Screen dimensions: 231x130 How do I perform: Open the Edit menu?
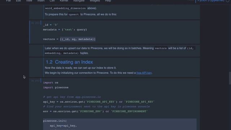click(x=18, y=1)
